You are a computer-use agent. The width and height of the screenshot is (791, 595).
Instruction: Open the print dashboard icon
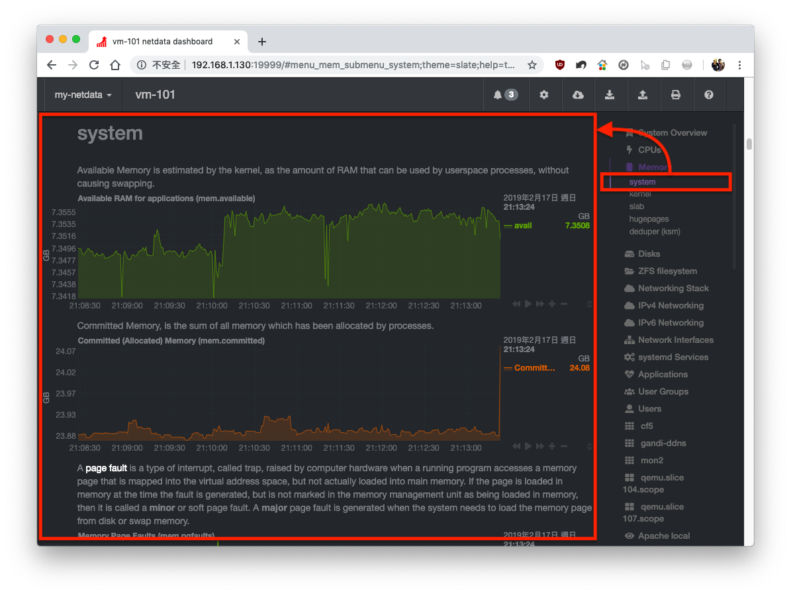(x=676, y=95)
